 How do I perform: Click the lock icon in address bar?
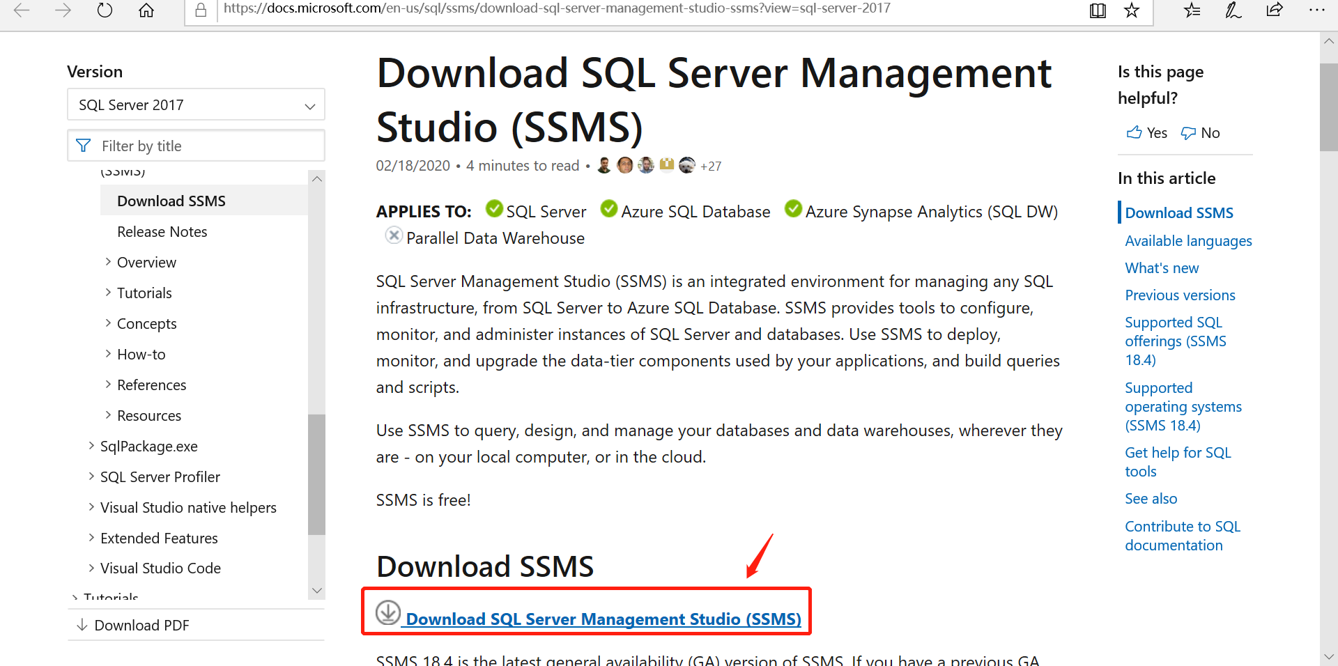(201, 10)
